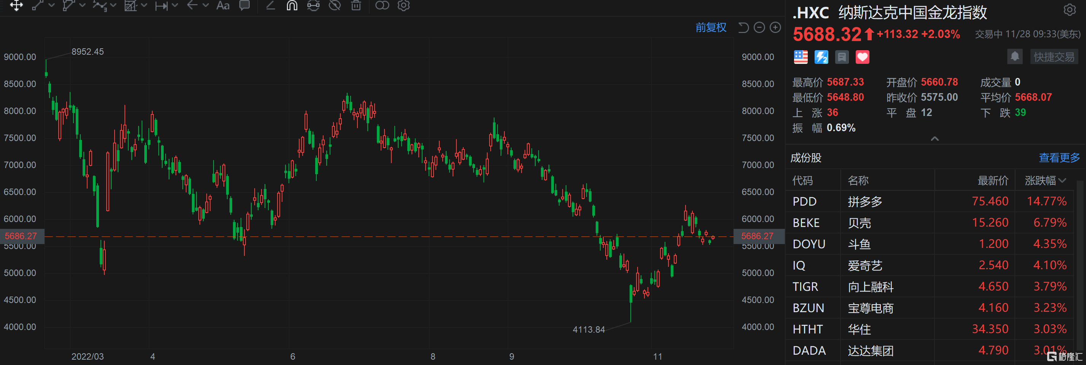The image size is (1086, 365).
Task: Click the zoom out minus button
Action: 759,28
